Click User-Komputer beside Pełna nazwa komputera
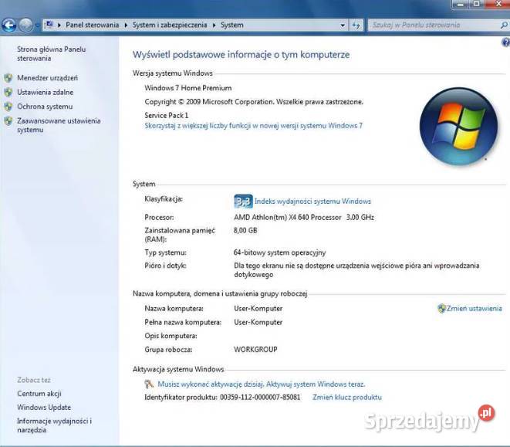This screenshot has height=447, width=510. coord(258,322)
